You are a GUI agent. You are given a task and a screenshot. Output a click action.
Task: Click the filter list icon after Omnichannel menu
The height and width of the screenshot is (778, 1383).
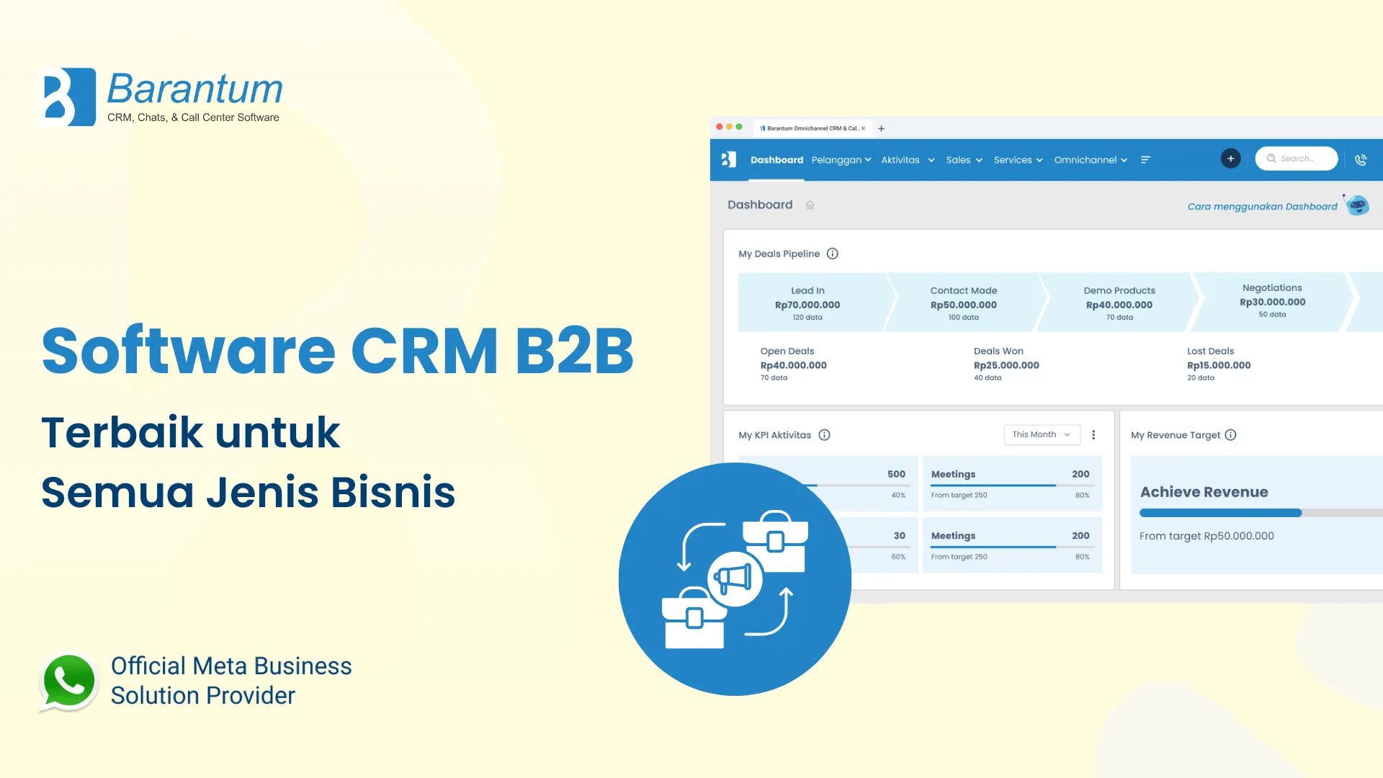[1146, 160]
